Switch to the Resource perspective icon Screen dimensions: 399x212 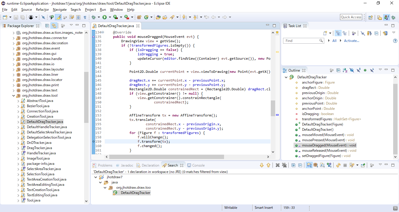(x=379, y=17)
